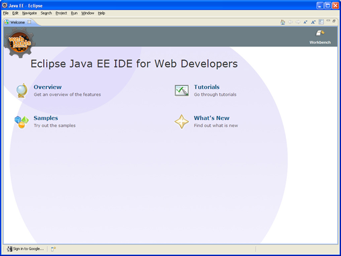Viewport: 341px width, 256px height.
Task: Click Sign in to Google button
Action: click(26, 249)
